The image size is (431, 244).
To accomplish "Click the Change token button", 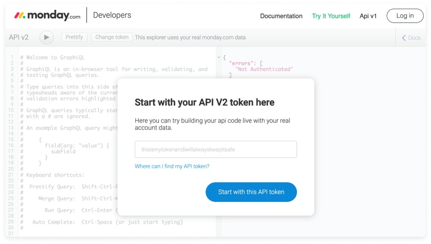I will [x=111, y=37].
